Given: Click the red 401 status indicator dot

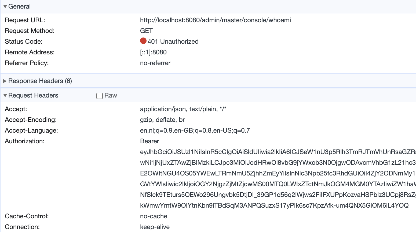Looking at the screenshot, I should (143, 41).
